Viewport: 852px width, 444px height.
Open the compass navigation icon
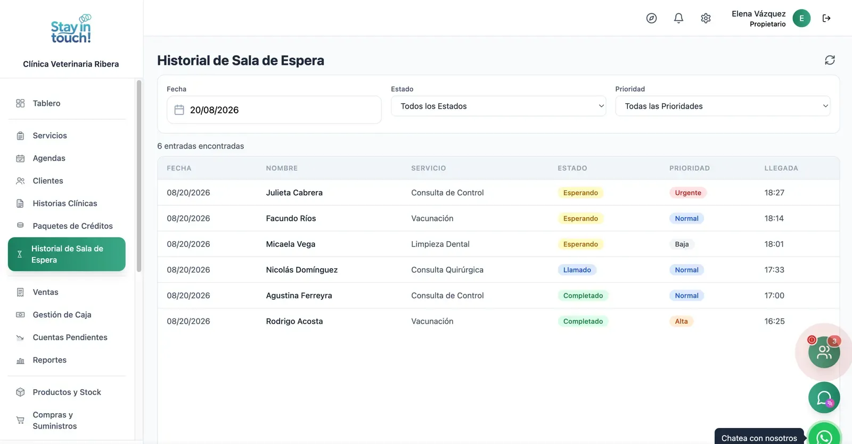coord(651,19)
